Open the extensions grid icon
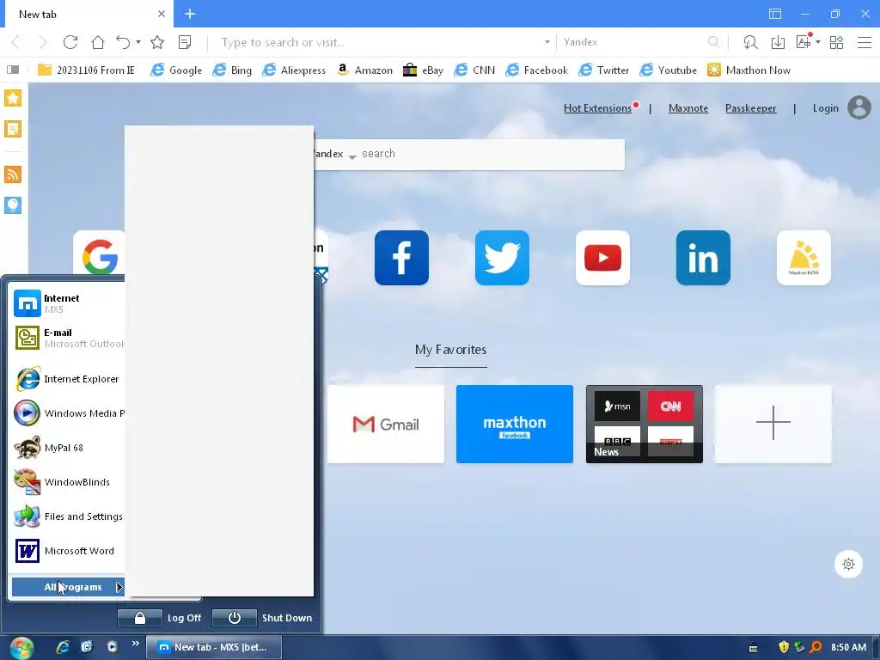 point(836,42)
